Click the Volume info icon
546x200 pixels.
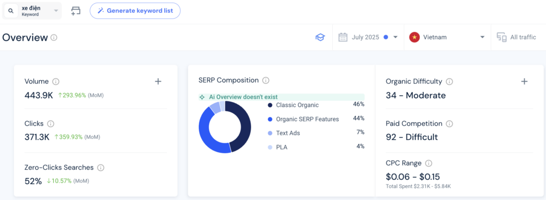[x=55, y=81]
